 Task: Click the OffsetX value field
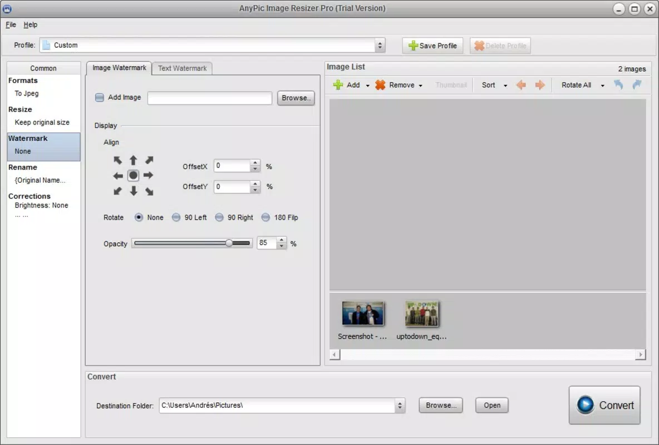click(x=233, y=166)
